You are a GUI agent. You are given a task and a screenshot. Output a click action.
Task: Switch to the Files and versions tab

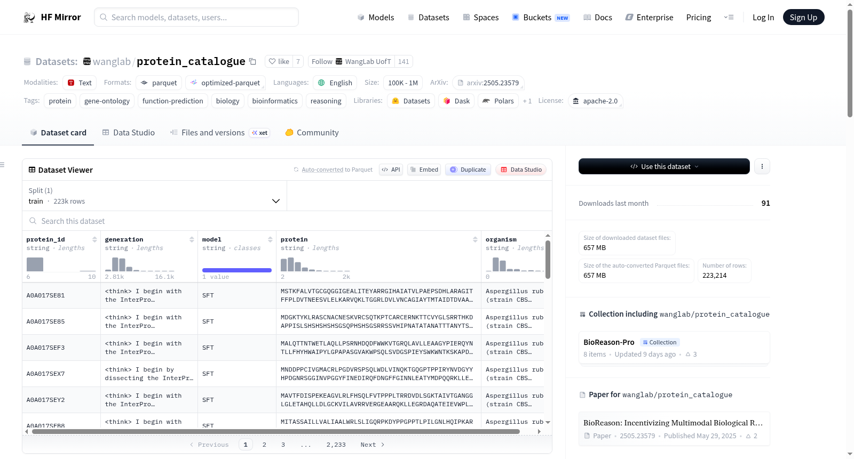pyautogui.click(x=220, y=133)
